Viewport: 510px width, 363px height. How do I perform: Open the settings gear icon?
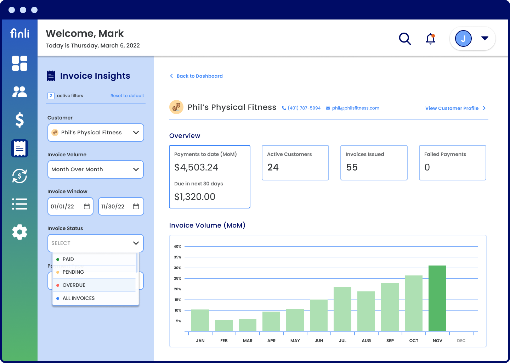pos(19,232)
